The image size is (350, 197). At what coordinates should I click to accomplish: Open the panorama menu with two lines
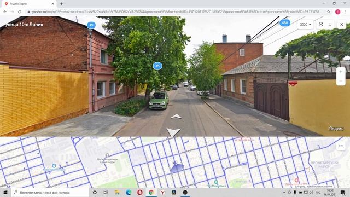point(330,25)
